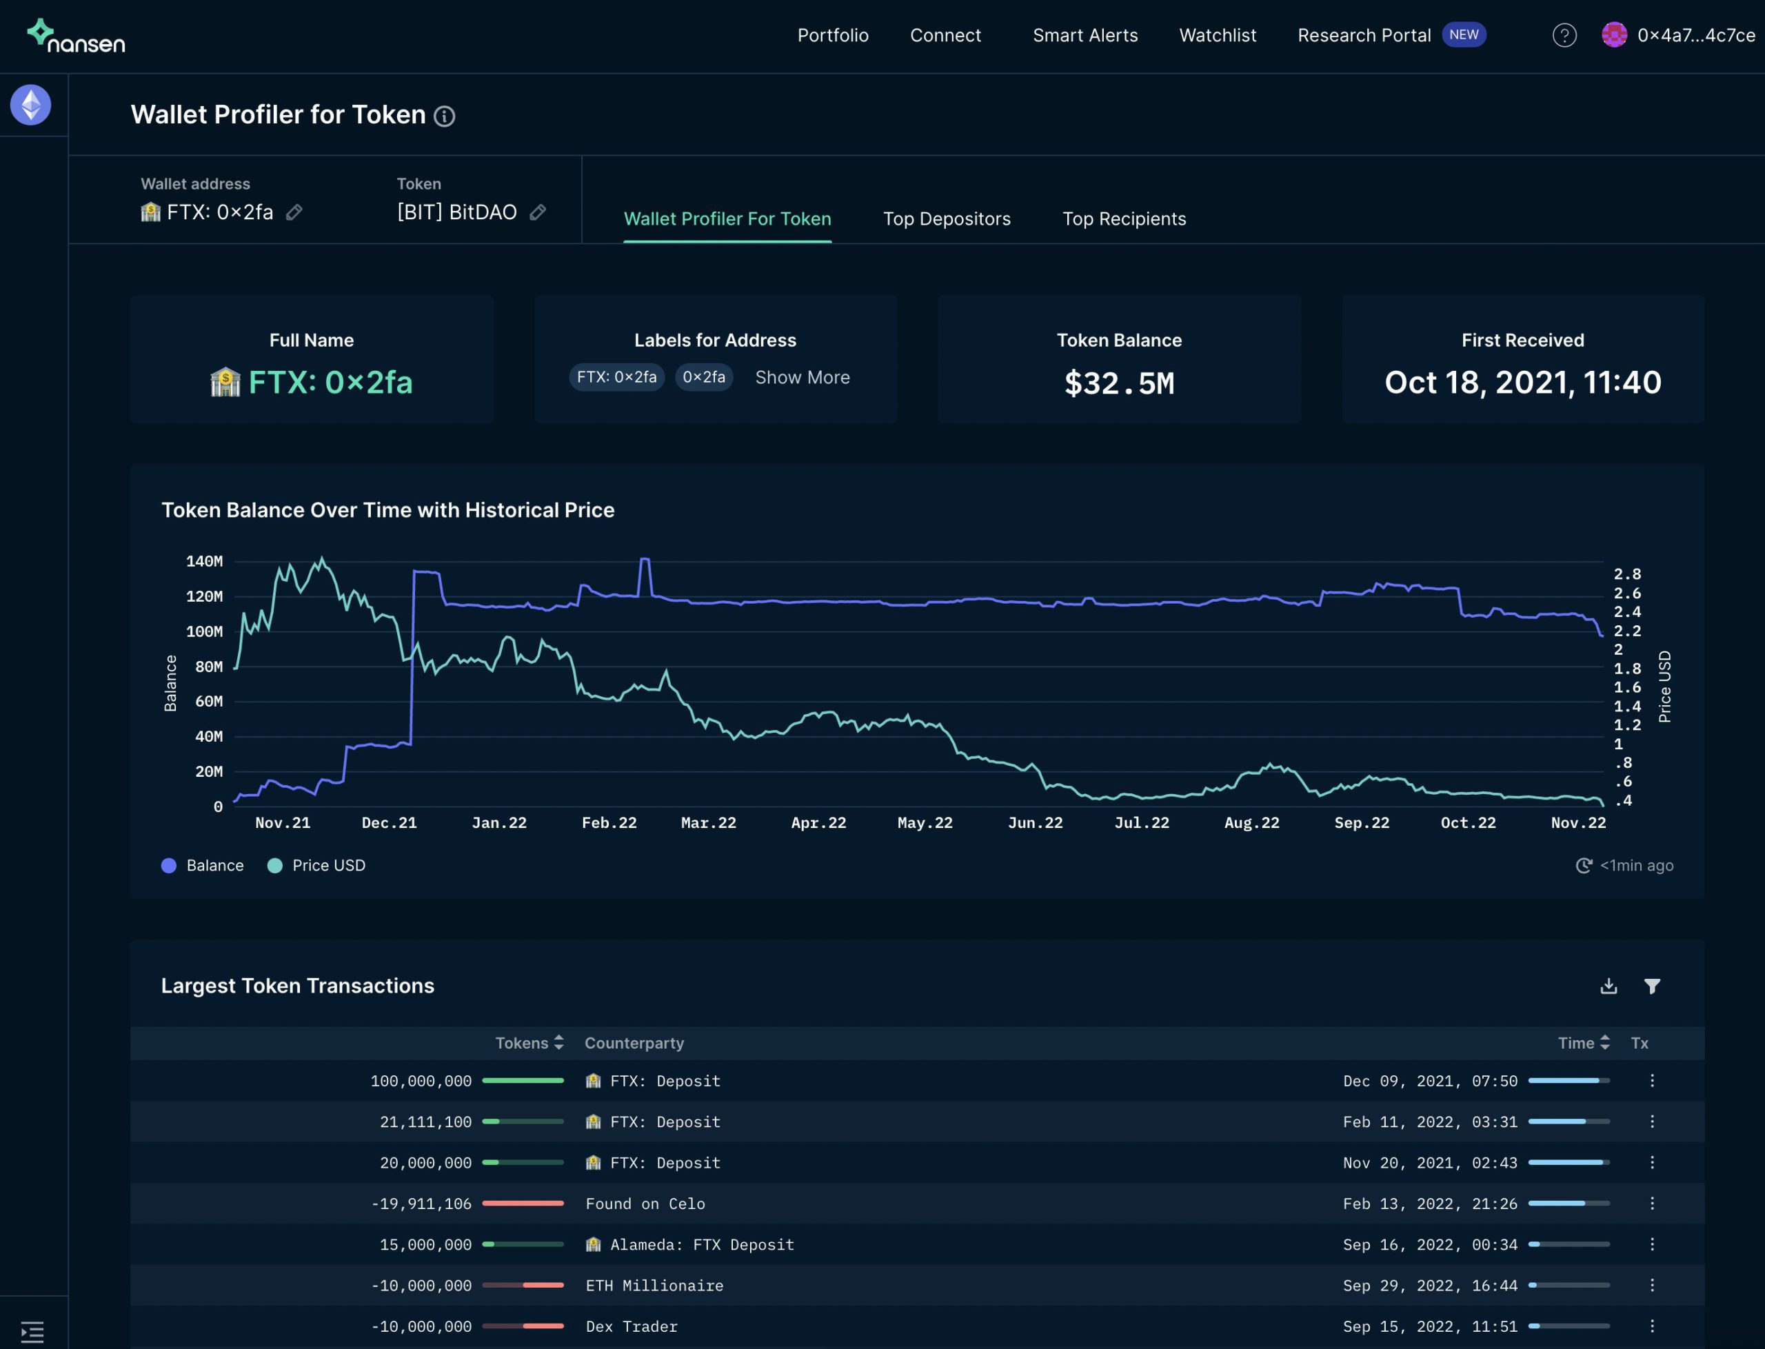Viewport: 1765px width, 1349px height.
Task: Click the Nansen logo
Action: coord(77,36)
